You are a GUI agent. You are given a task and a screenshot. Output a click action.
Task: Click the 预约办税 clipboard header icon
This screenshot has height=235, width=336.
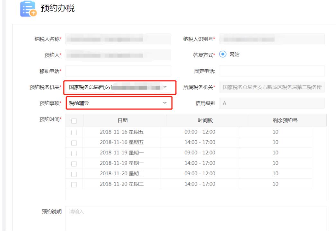click(28, 8)
